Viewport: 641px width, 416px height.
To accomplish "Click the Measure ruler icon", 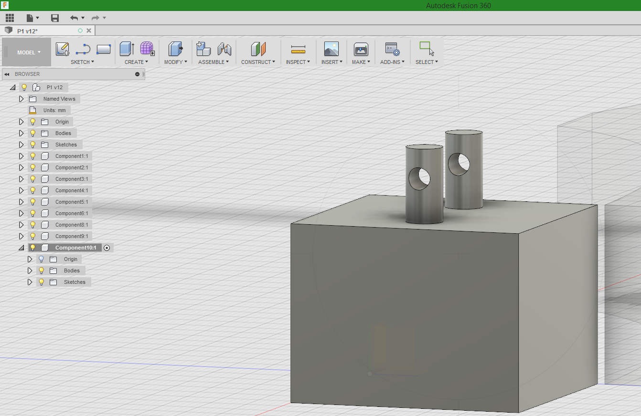I will tap(298, 49).
